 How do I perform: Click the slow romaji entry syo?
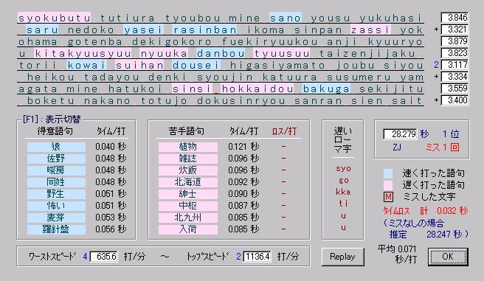pyautogui.click(x=343, y=169)
